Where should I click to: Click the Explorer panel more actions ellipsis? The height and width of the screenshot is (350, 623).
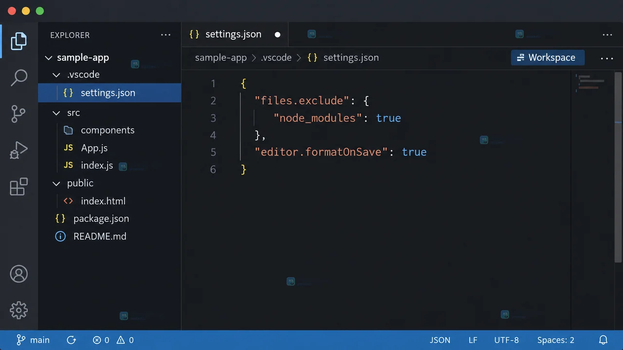[x=165, y=35]
